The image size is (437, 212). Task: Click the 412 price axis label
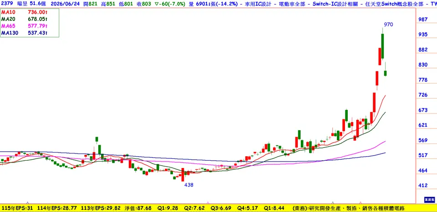[x=423, y=185]
